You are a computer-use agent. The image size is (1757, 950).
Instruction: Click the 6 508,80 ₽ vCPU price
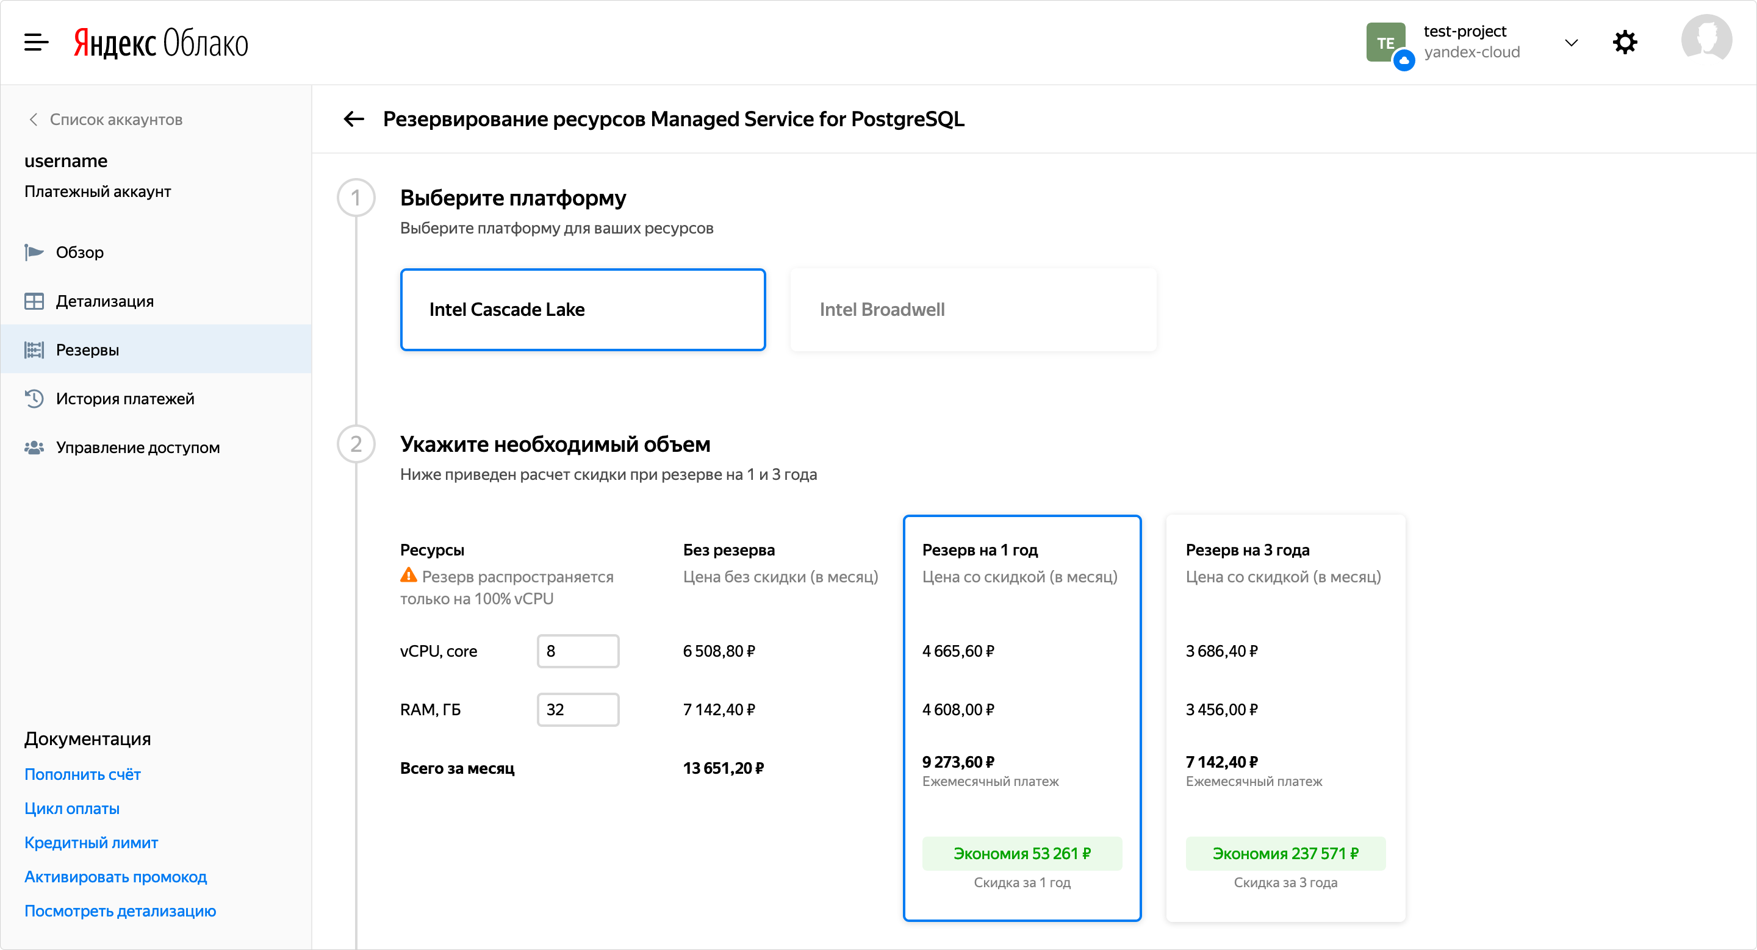719,651
